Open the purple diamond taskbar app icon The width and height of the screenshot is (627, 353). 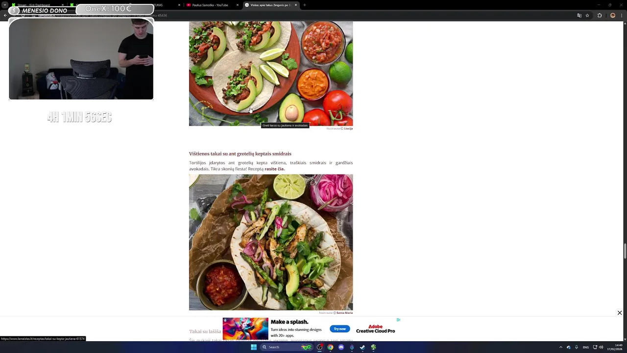[352, 347]
